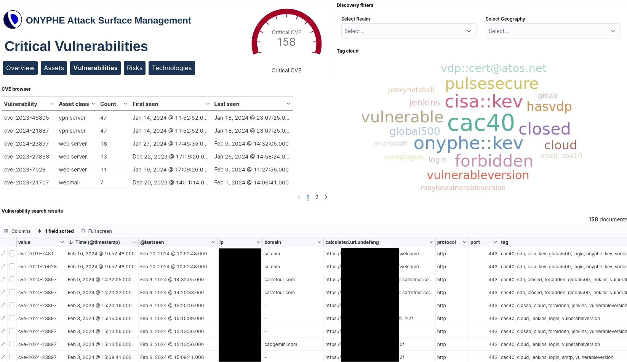This screenshot has height=362, width=627.
Task: Tick checkbox for capgemini.com row
Action: click(12, 344)
